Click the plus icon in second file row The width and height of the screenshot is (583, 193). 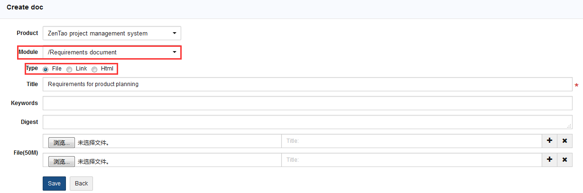[549, 159]
